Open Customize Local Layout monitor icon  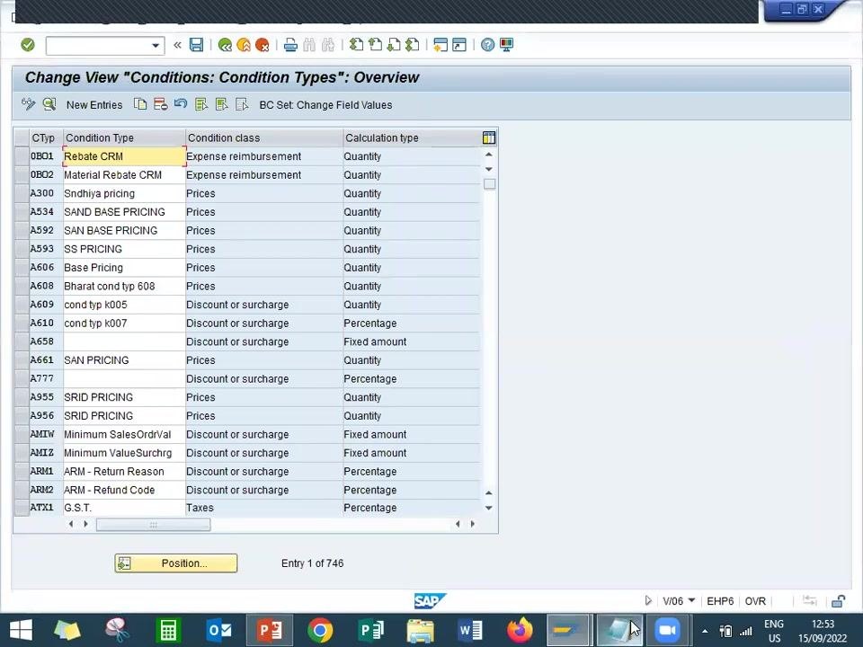[x=506, y=45]
